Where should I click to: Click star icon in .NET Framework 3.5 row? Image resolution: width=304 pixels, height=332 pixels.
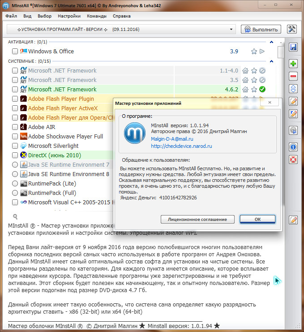pyautogui.click(x=254, y=80)
